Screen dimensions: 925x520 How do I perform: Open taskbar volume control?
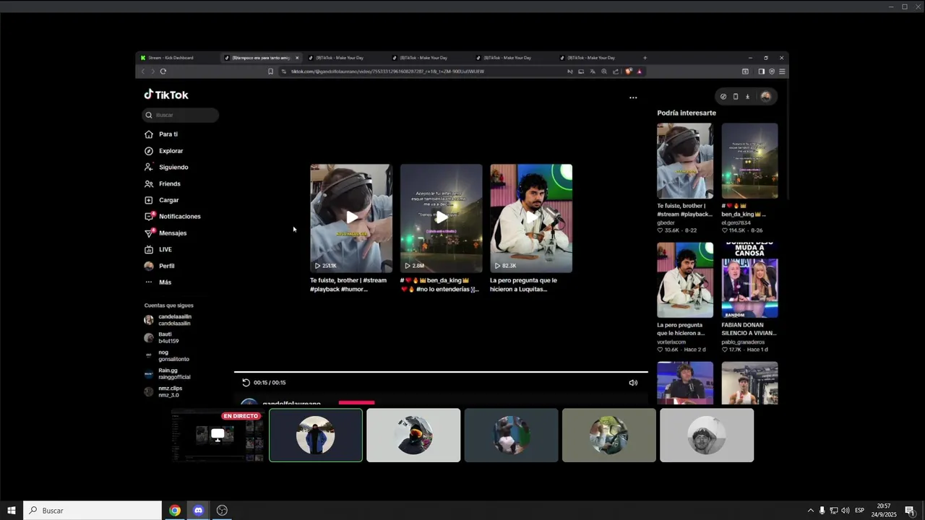point(845,511)
